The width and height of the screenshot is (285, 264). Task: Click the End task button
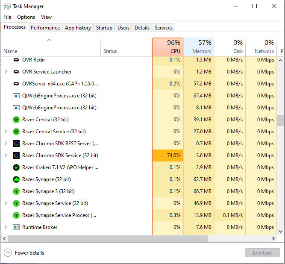[262, 253]
